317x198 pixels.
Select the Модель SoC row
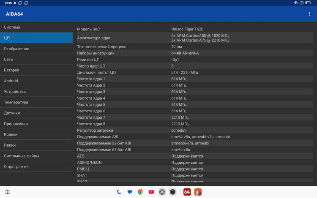coord(195,29)
